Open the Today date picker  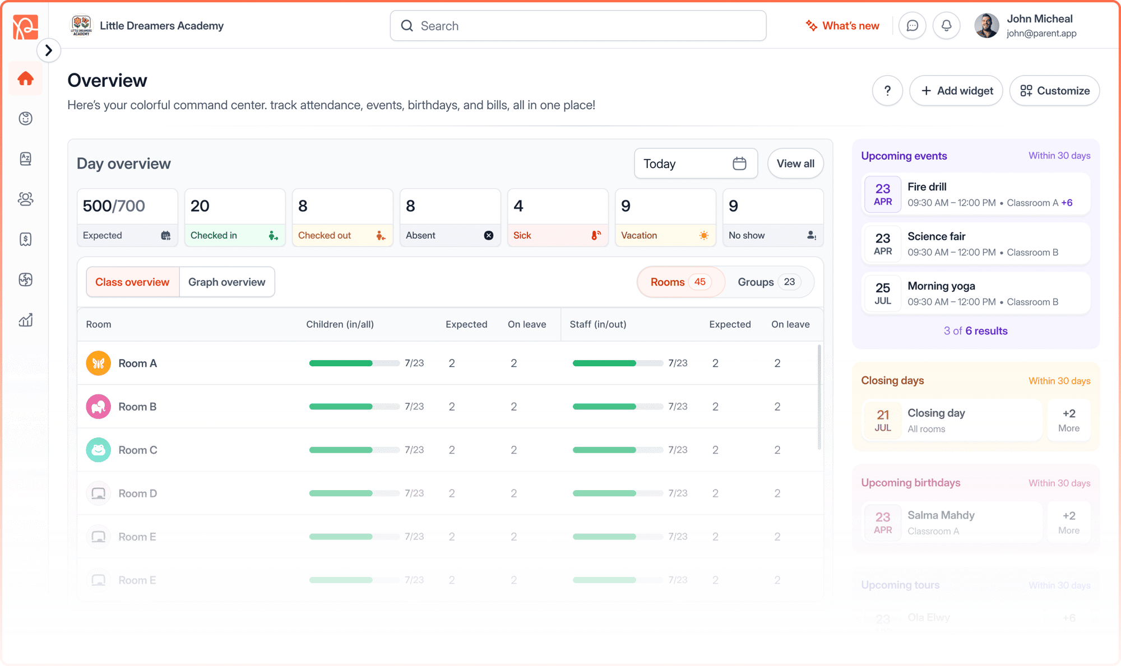click(696, 164)
